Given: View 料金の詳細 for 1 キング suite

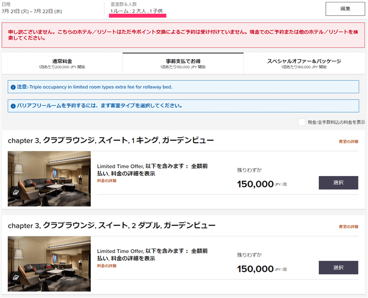Looking at the screenshot, I should click(x=106, y=181).
